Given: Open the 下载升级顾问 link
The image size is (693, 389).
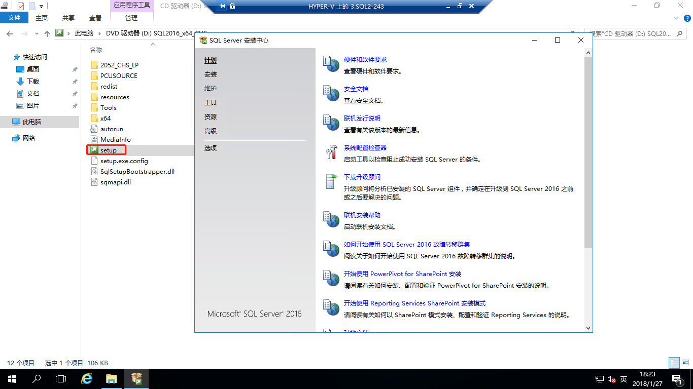Looking at the screenshot, I should coord(362,177).
